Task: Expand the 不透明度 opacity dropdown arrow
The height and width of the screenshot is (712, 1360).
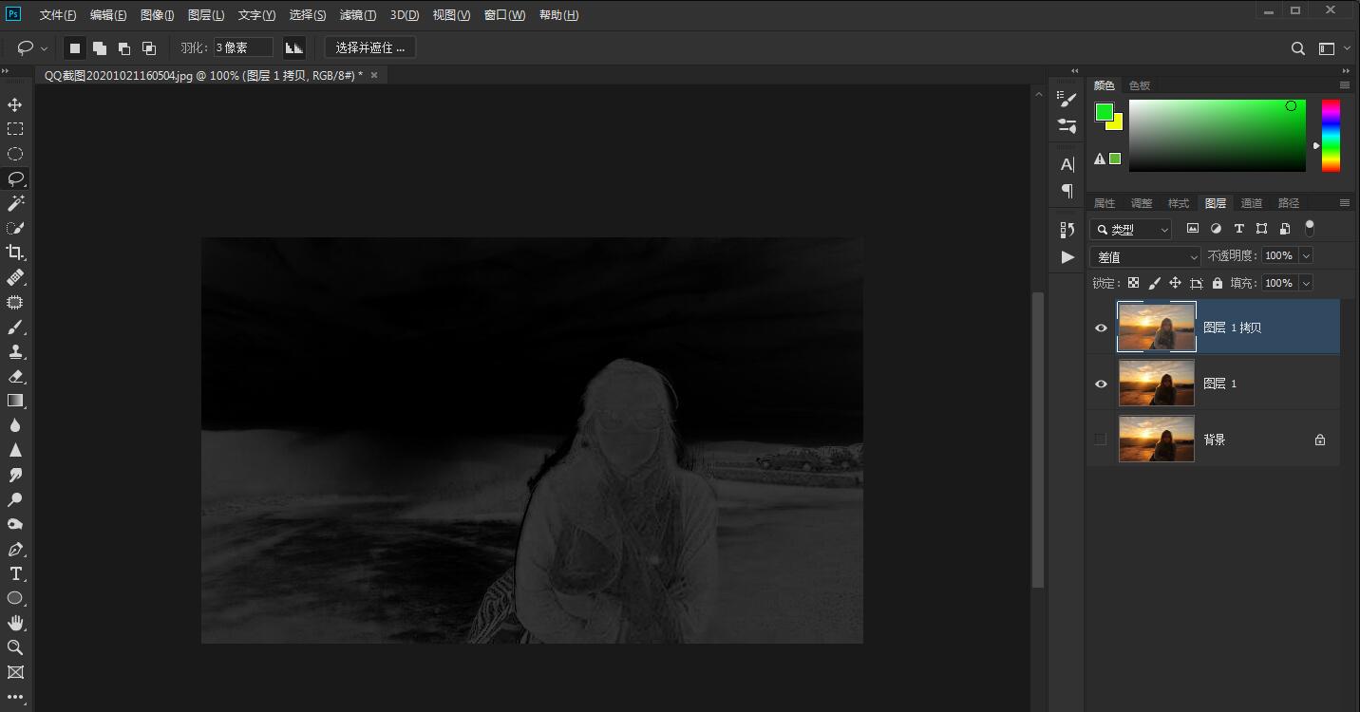Action: [1306, 255]
